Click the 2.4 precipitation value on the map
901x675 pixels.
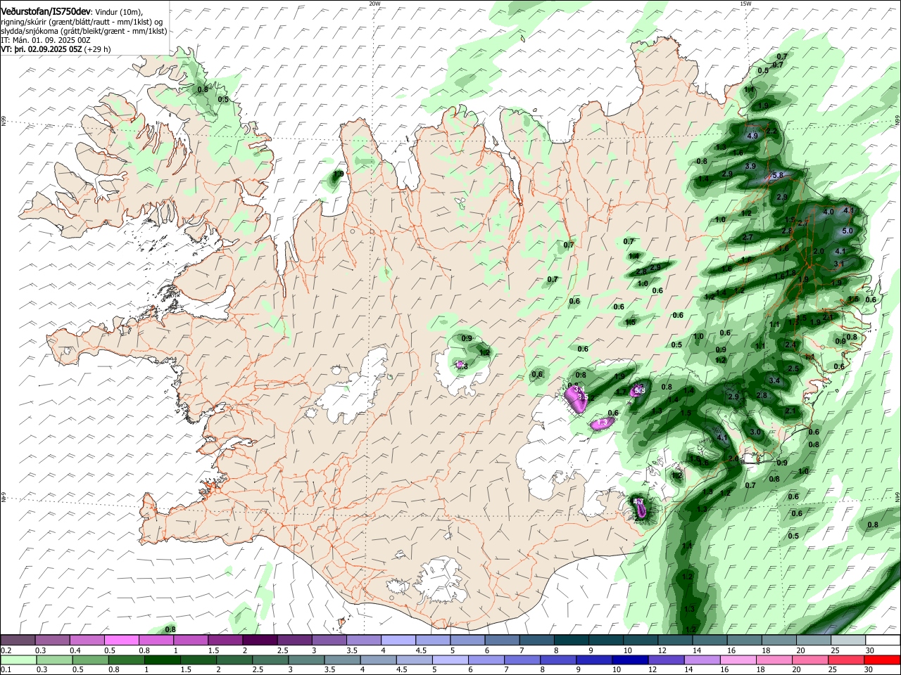tap(790, 345)
